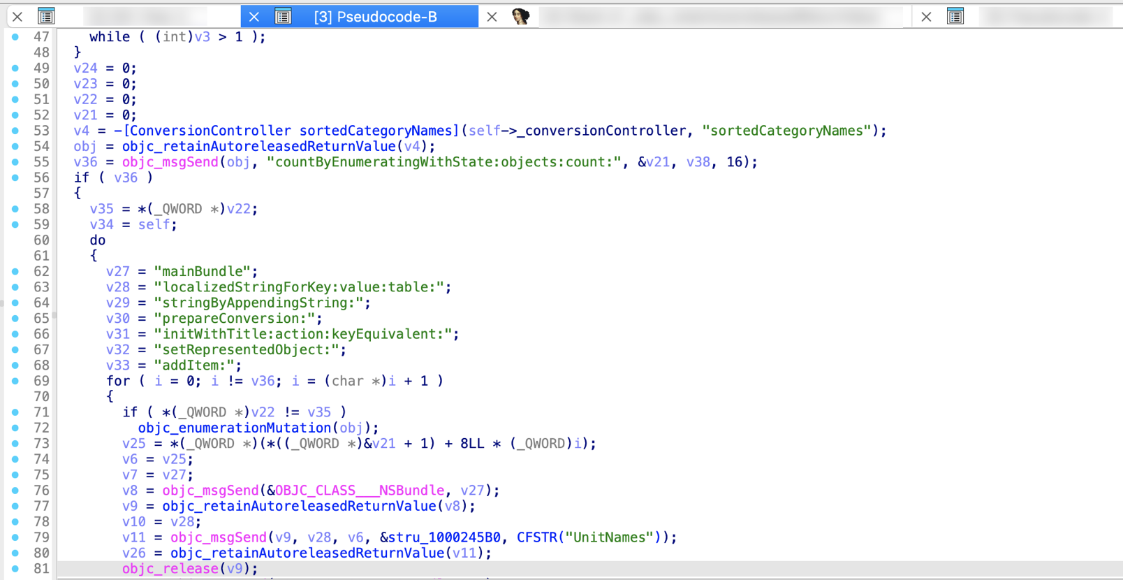Click line number 60 with the do keyword
The image size is (1123, 580).
(x=41, y=240)
